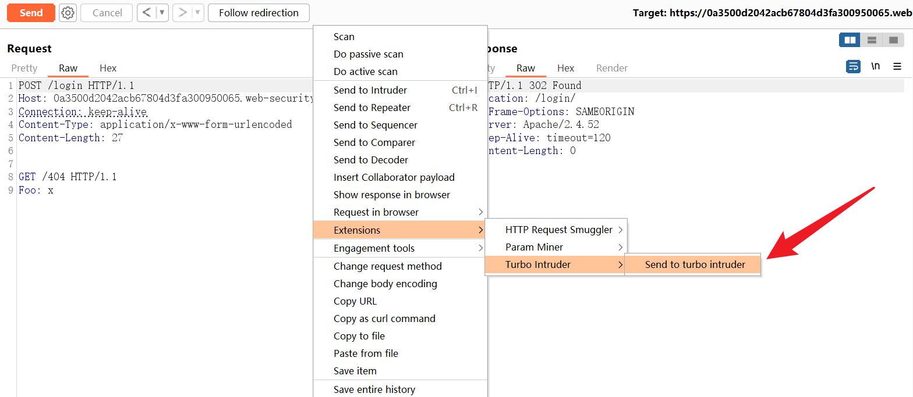The width and height of the screenshot is (913, 397).
Task: Open the history-back dropdown arrow
Action: coord(162,13)
